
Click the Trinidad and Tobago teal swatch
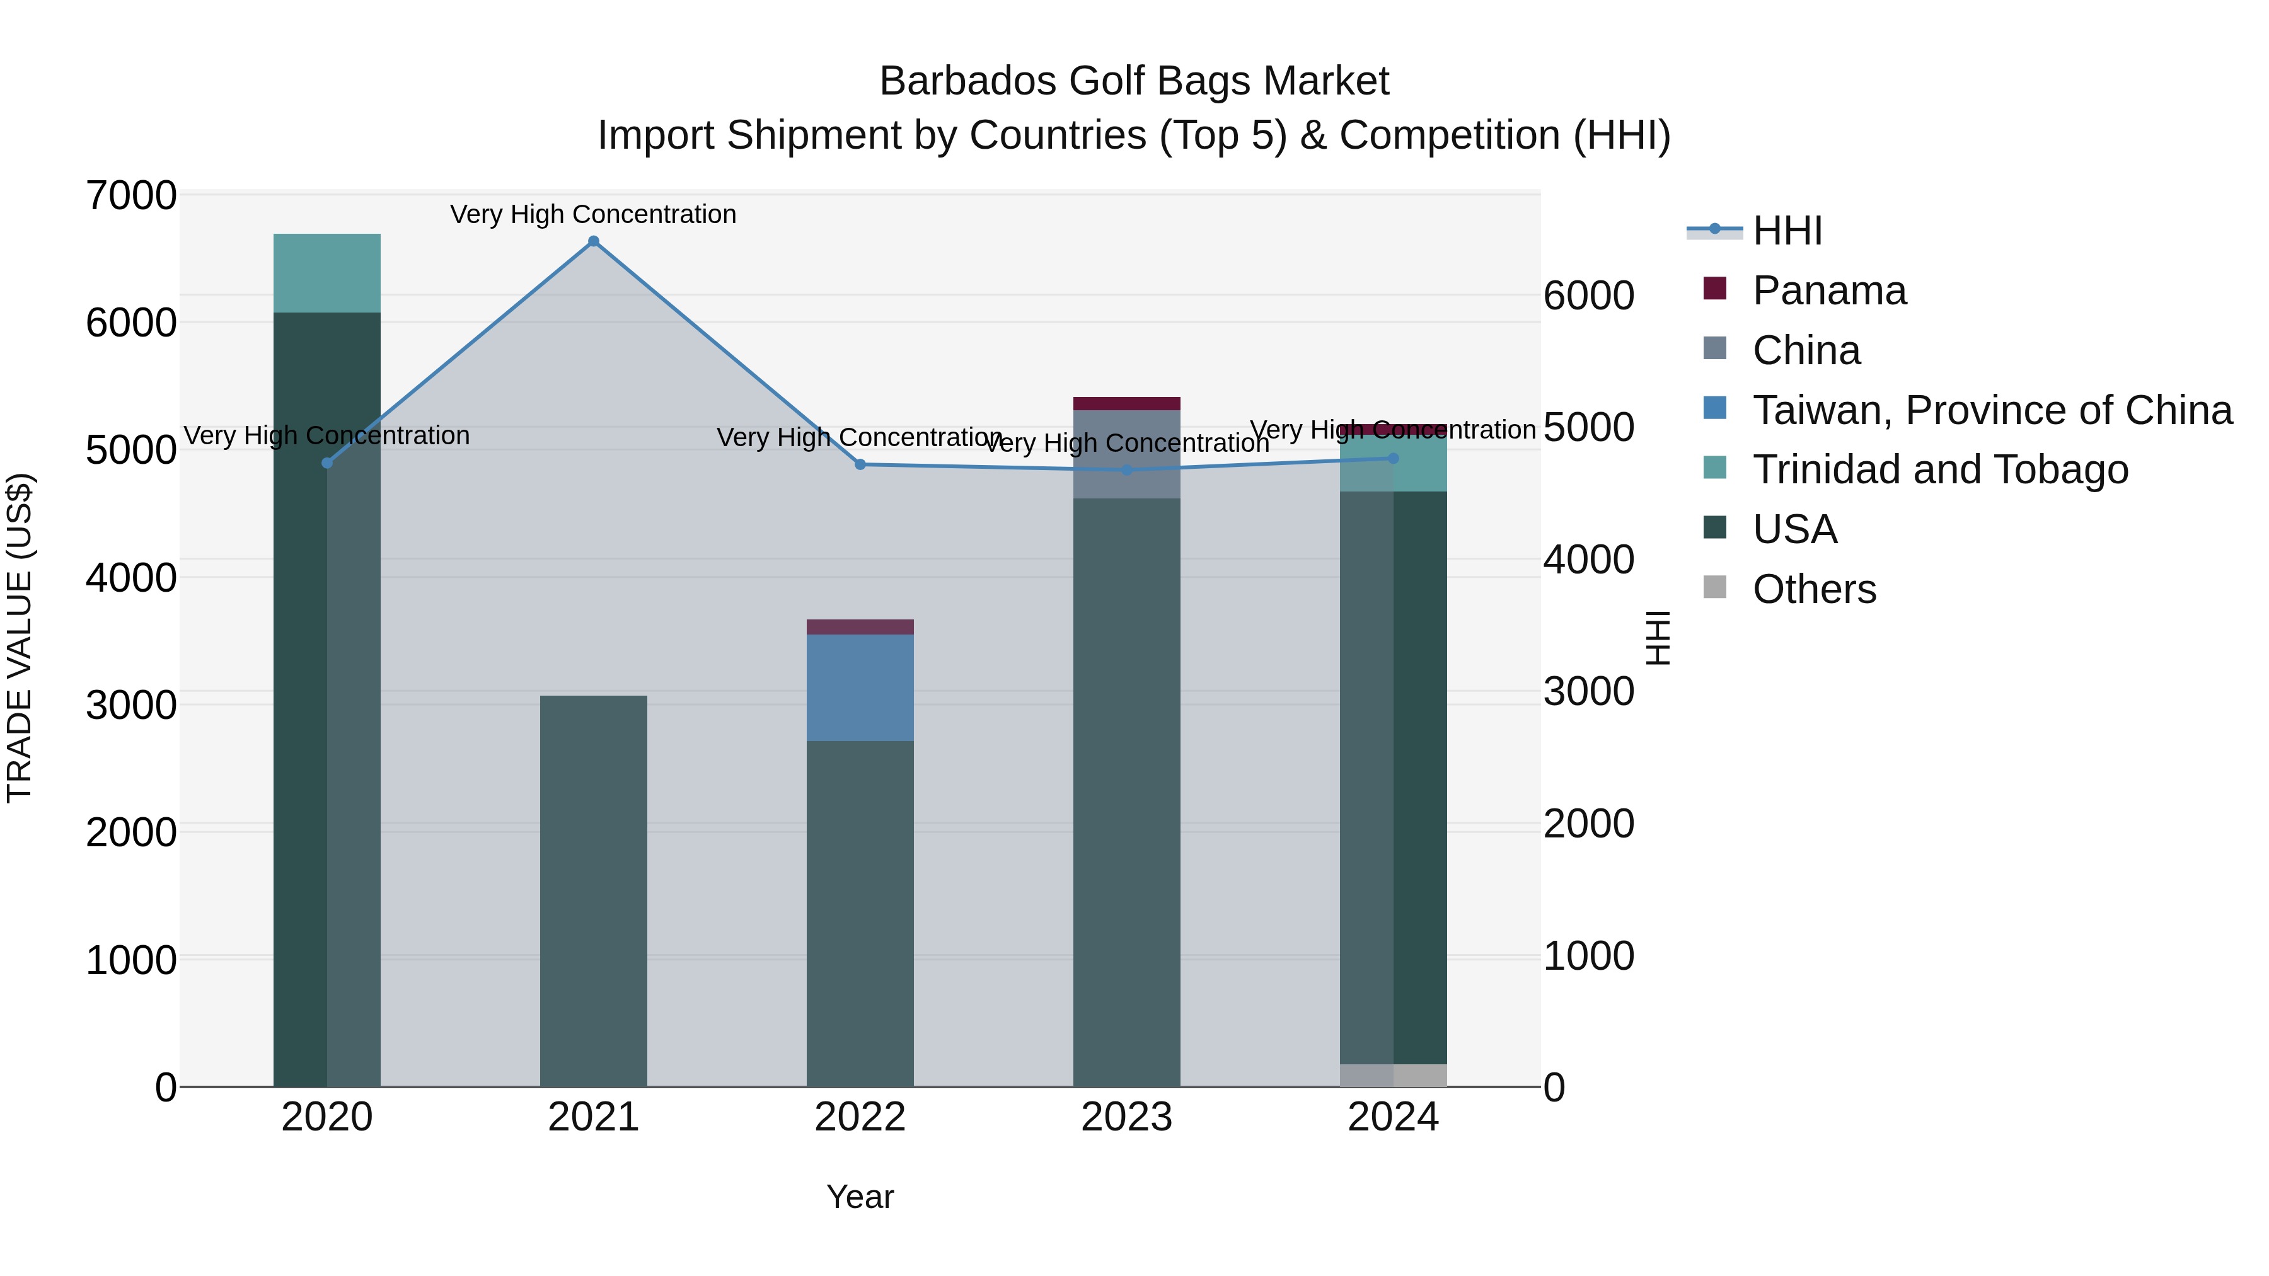(1715, 468)
